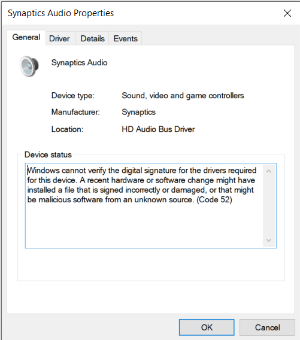Viewport: 300px width, 340px height.
Task: Click the Location label
Action: coord(67,129)
